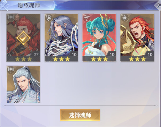Click the three stars under the orange-haired warrior
Viewport: 161px width, 127px height.
(137, 59)
